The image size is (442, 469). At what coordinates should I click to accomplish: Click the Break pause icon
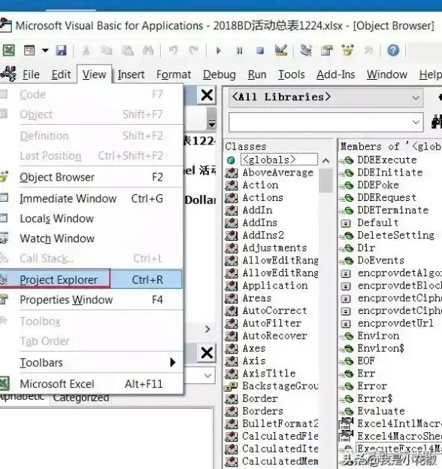[x=239, y=50]
